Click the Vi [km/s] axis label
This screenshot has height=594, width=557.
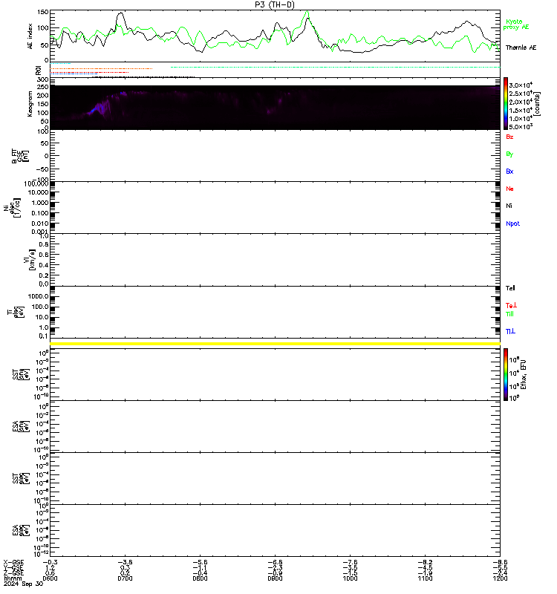click(x=30, y=260)
